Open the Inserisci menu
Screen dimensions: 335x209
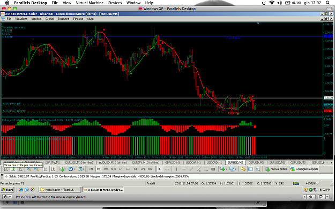(x=36, y=19)
